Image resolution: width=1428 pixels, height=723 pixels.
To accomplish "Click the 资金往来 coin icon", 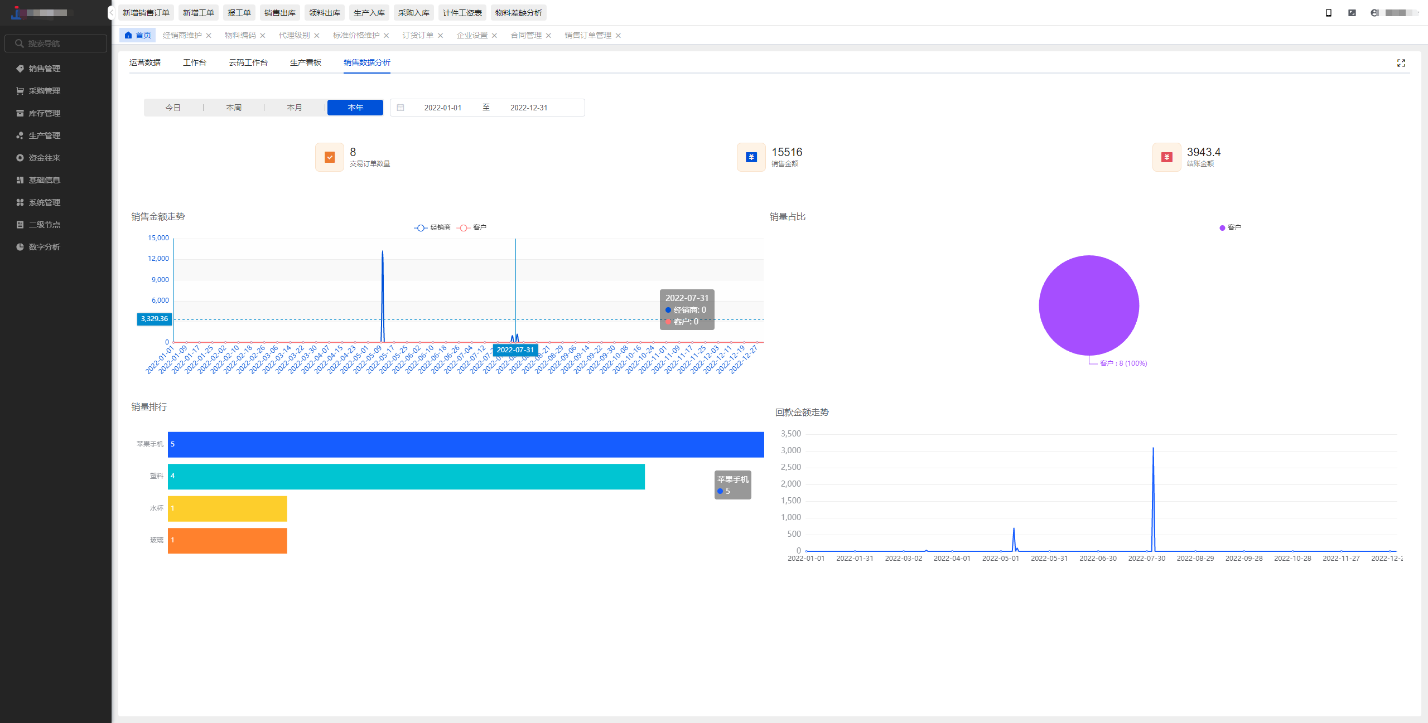I will coord(20,158).
